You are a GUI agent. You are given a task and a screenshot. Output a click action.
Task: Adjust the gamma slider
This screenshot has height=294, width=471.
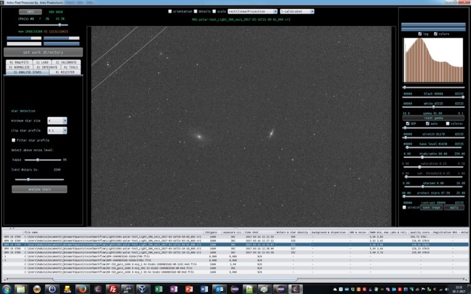433,107
